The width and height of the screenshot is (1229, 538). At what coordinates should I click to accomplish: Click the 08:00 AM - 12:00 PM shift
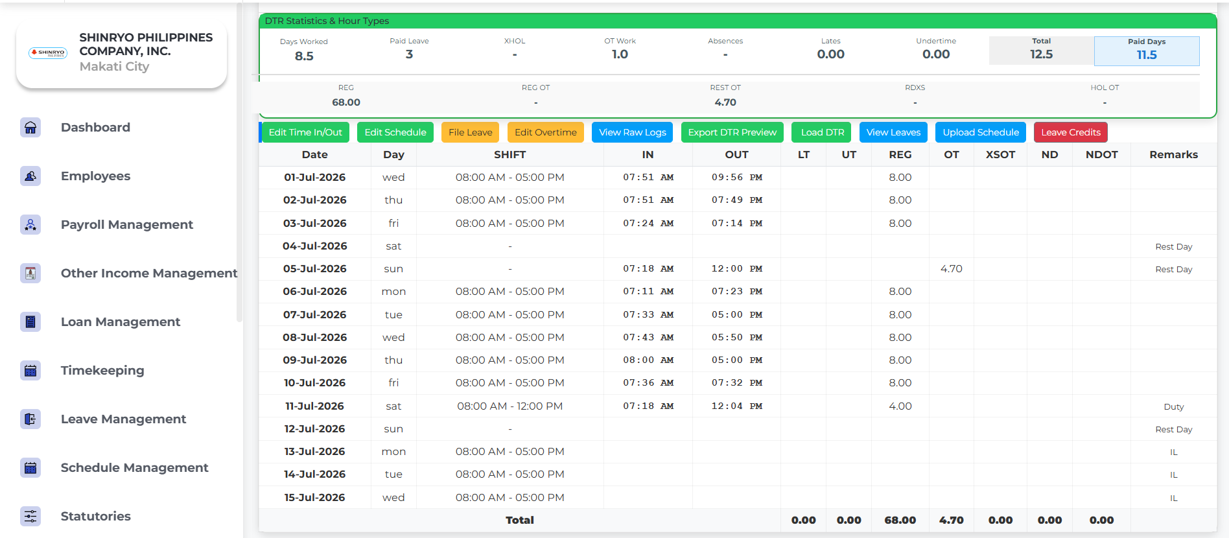coord(510,406)
